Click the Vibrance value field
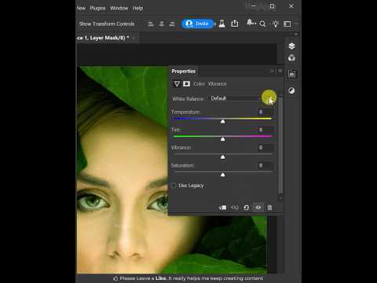This screenshot has height=283, width=377. pyautogui.click(x=265, y=148)
